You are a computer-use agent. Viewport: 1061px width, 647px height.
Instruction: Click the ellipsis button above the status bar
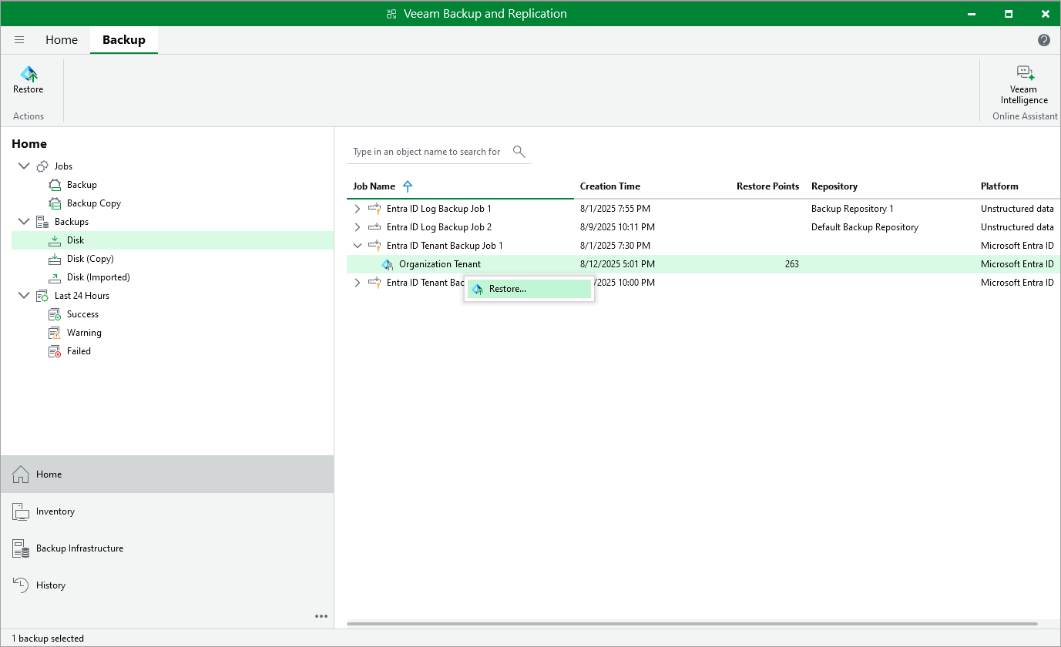point(321,616)
